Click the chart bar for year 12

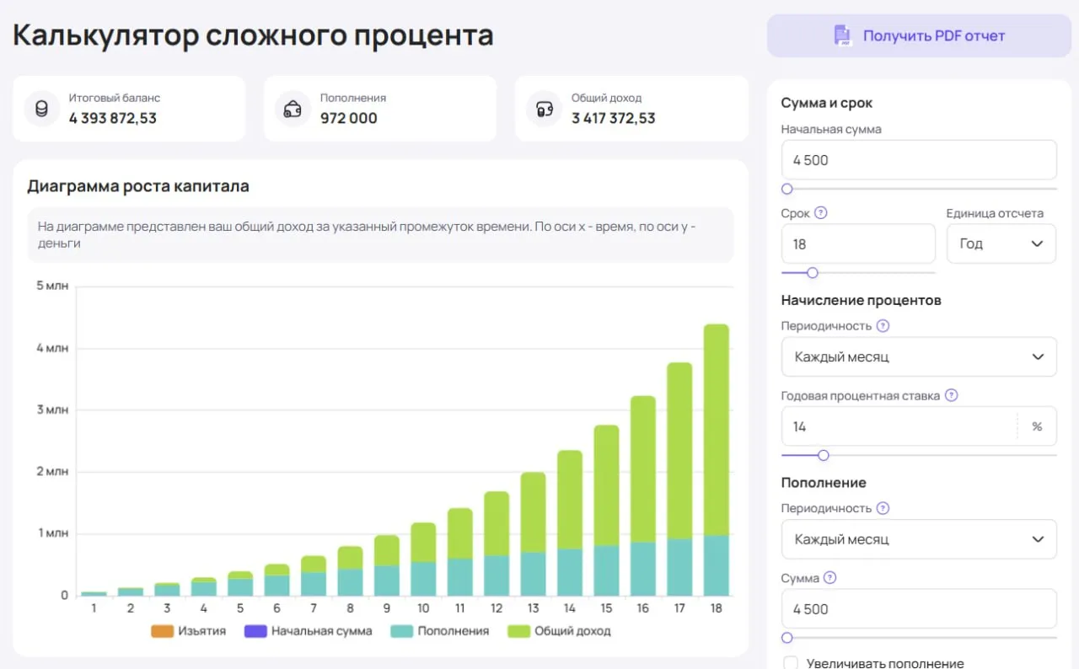497,543
